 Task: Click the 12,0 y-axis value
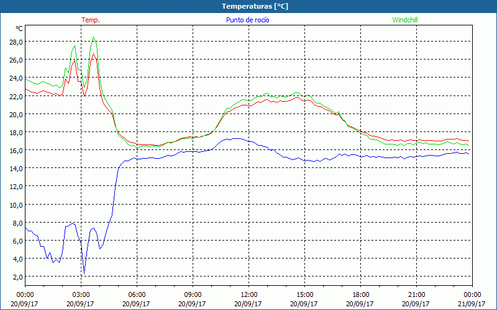point(16,187)
